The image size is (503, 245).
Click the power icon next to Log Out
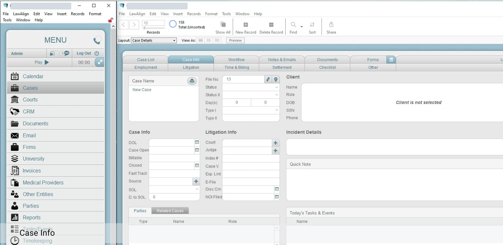tap(97, 53)
